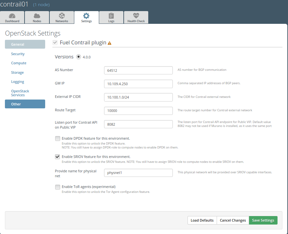Click the External IP CIDR field

point(138,97)
